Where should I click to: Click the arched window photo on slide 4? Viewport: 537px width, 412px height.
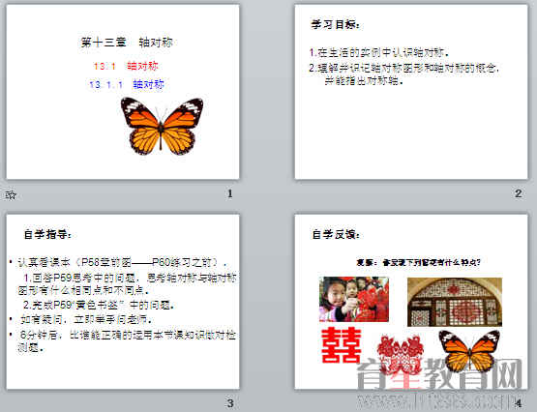click(455, 302)
